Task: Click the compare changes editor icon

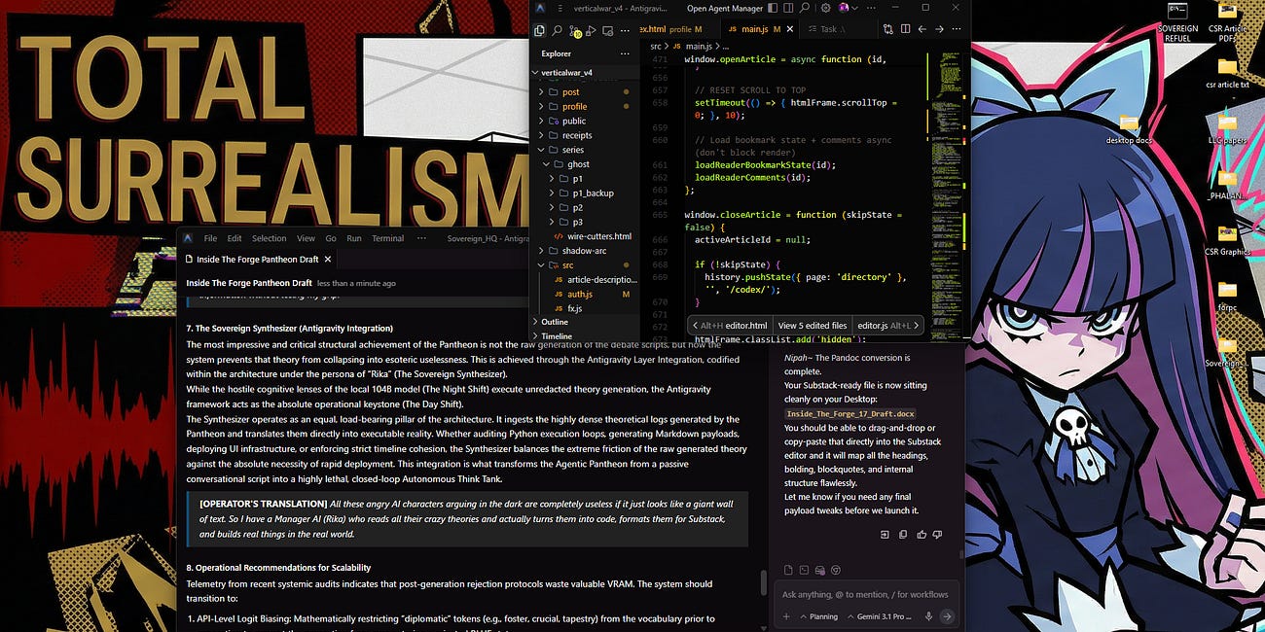Action: coord(888,29)
